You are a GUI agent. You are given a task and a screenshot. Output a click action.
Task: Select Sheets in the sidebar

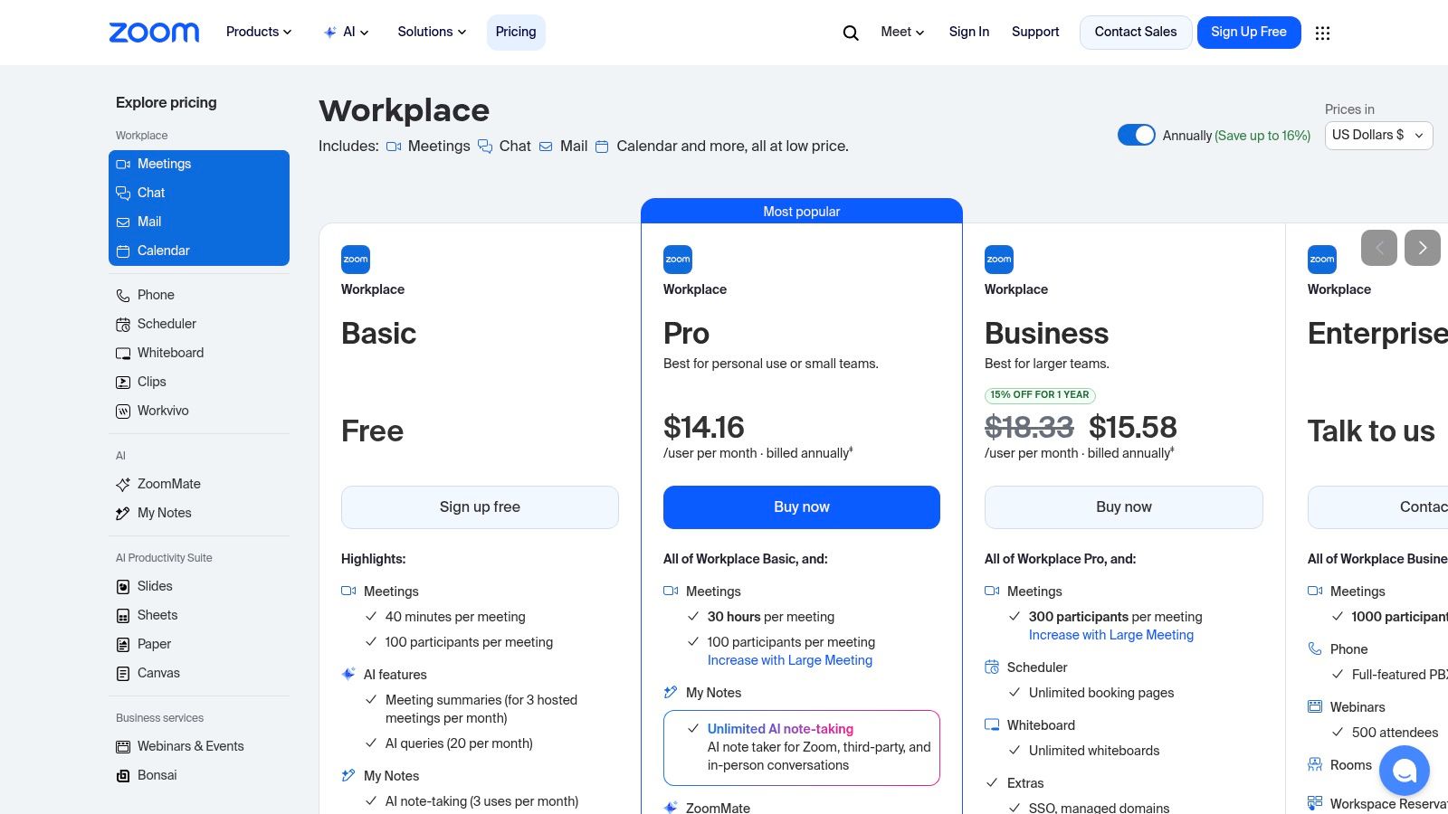point(157,615)
